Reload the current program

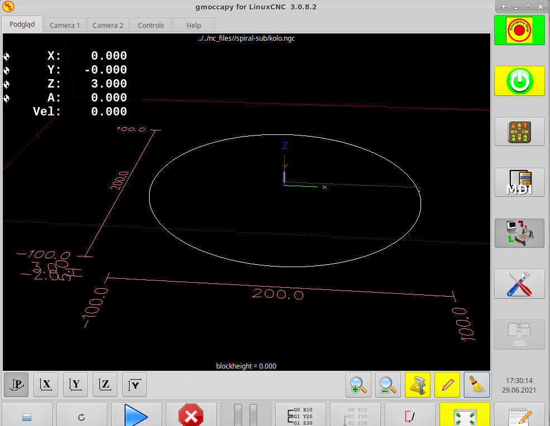click(82, 415)
